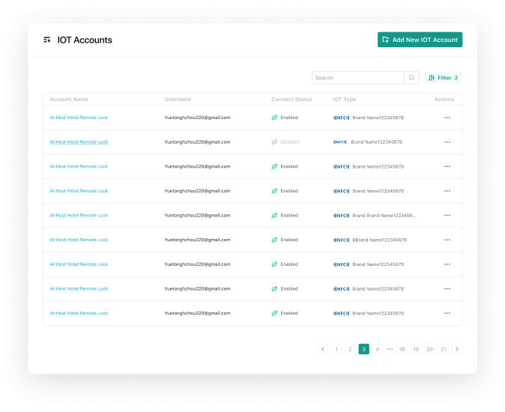Open actions menu for the Disabled account row

coord(447,142)
